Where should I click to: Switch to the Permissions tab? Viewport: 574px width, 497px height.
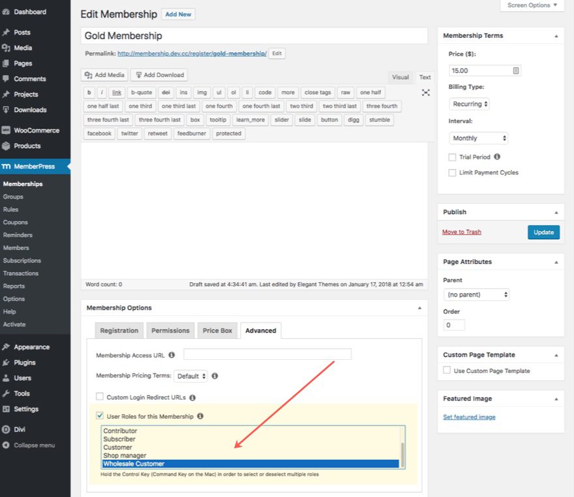tap(170, 330)
